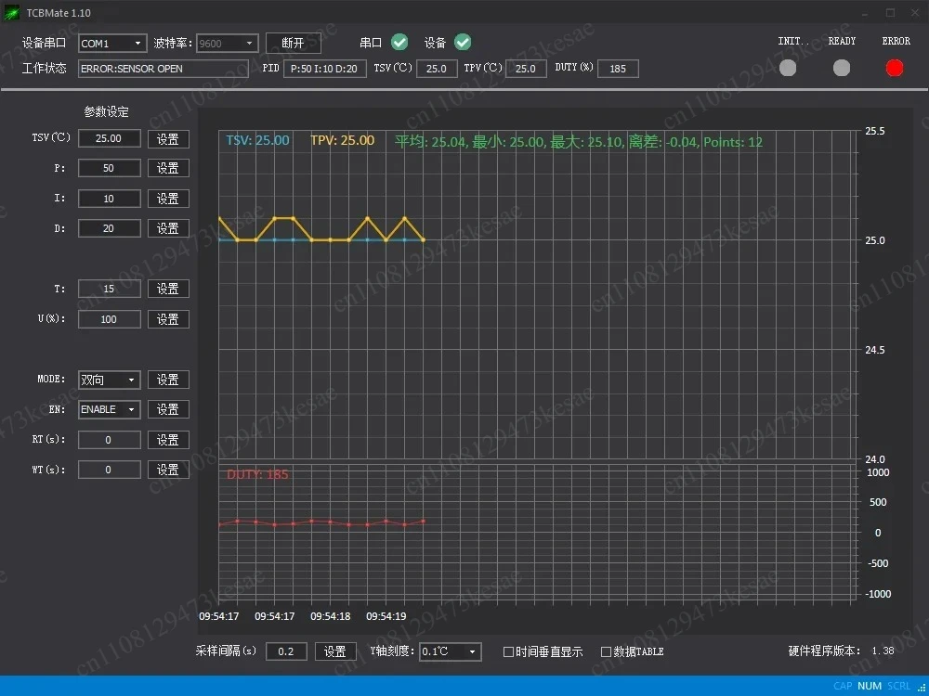Viewport: 929px width, 696px height.
Task: Focus the TSV(℃) setting field showing 25.00
Action: coord(109,138)
